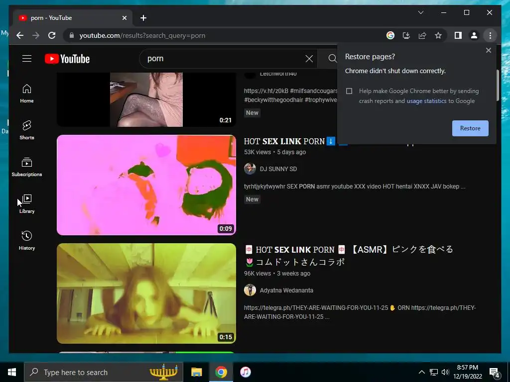Click the install app icon in address bar
Viewport: 510px width, 382px height.
[406, 35]
